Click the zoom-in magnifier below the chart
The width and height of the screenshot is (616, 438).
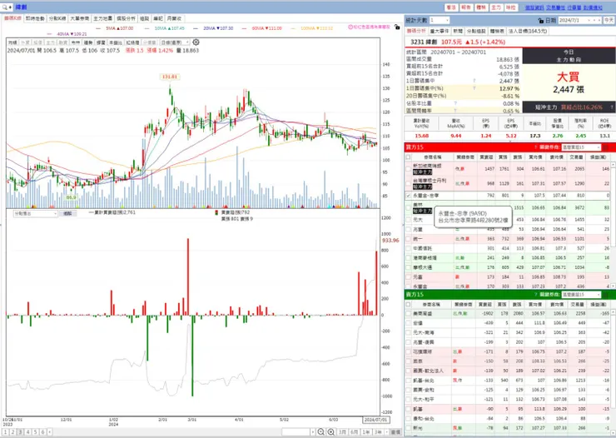pos(330,431)
